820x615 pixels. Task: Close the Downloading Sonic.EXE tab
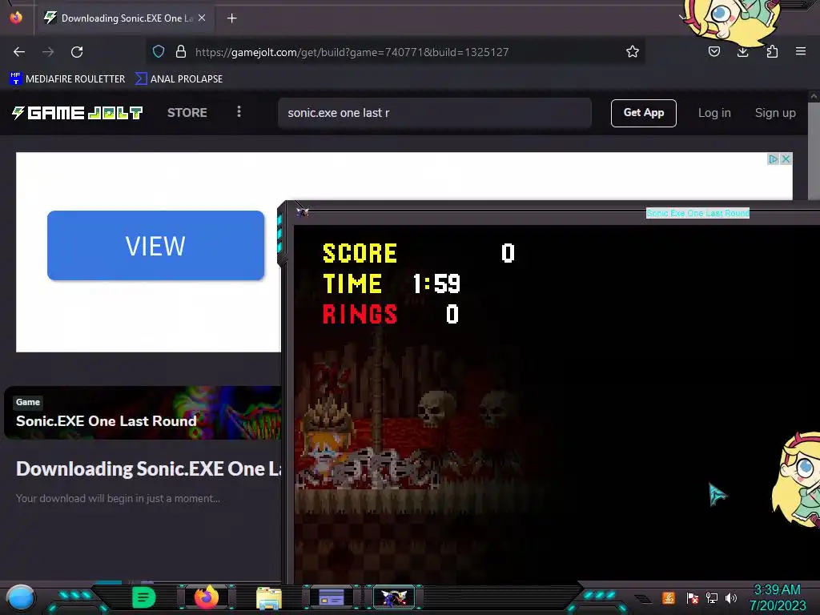click(202, 18)
